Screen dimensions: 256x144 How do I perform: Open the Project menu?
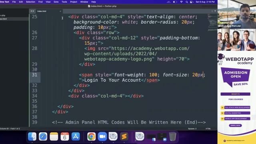tap(74, 2)
